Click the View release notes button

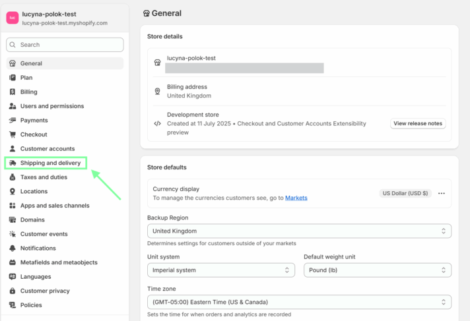pos(419,123)
